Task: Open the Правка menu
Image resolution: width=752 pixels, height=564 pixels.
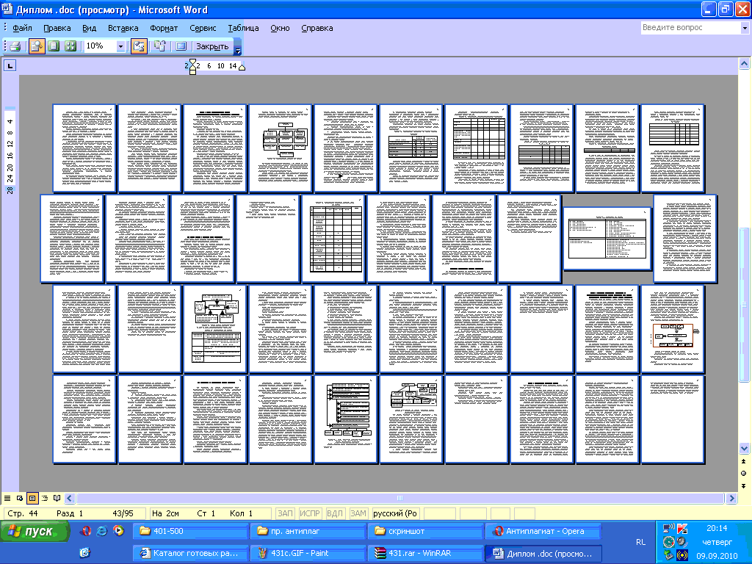Action: click(57, 28)
